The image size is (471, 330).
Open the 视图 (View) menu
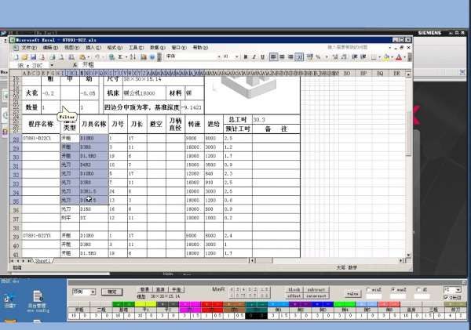pos(71,47)
